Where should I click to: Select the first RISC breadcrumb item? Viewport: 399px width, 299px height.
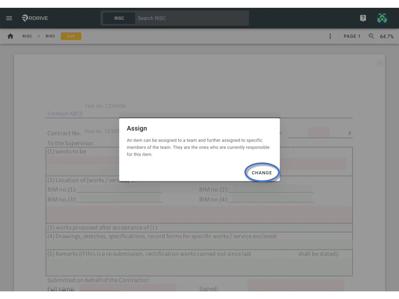coord(27,36)
